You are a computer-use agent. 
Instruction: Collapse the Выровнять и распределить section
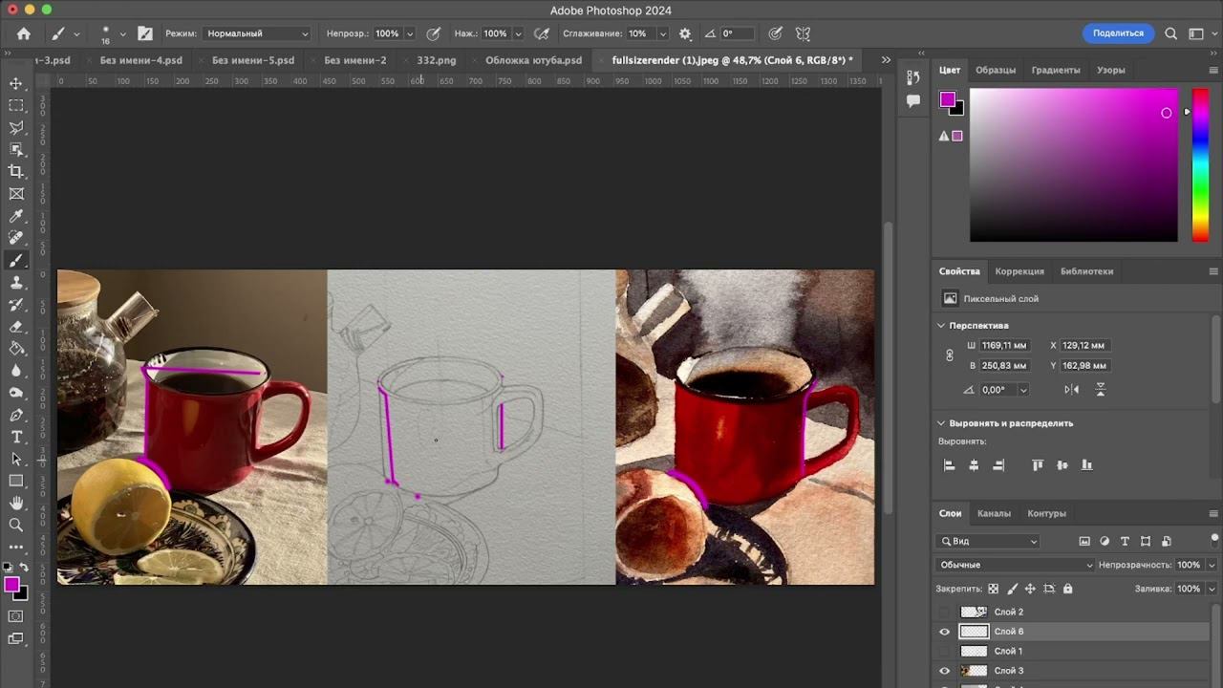coord(941,423)
